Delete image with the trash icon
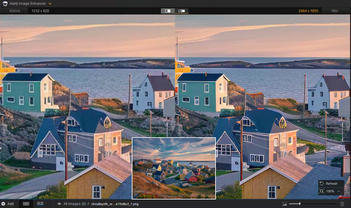 [x=342, y=204]
